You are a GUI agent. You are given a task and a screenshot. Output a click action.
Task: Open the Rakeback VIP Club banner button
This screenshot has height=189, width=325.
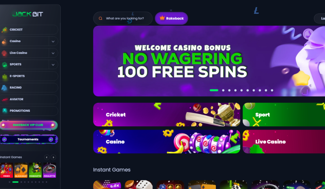[28, 125]
